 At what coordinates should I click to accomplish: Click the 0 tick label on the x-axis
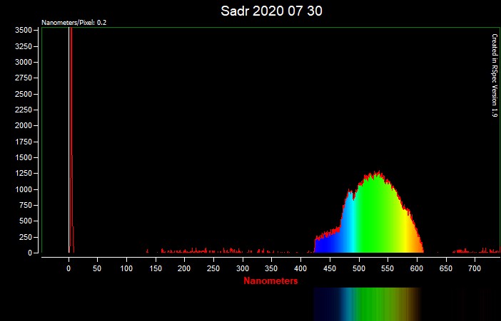[69, 268]
